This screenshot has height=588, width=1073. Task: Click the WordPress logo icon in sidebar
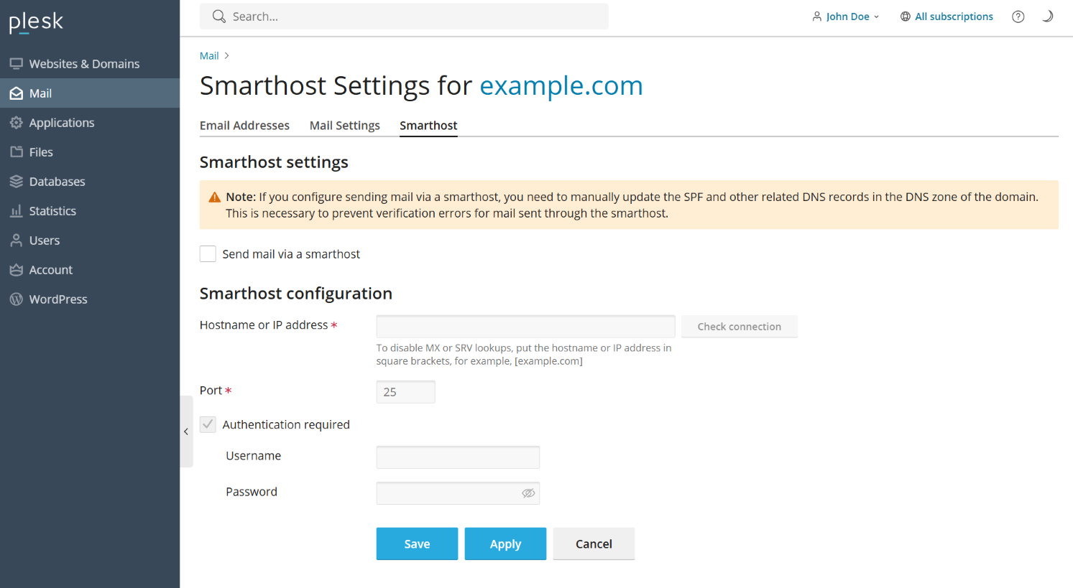click(x=16, y=299)
